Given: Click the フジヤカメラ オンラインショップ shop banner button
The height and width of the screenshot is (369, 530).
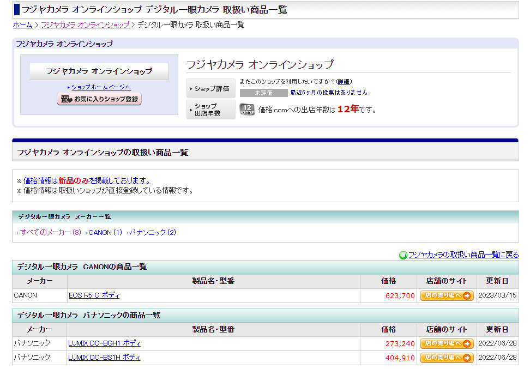Looking at the screenshot, I should pos(99,71).
